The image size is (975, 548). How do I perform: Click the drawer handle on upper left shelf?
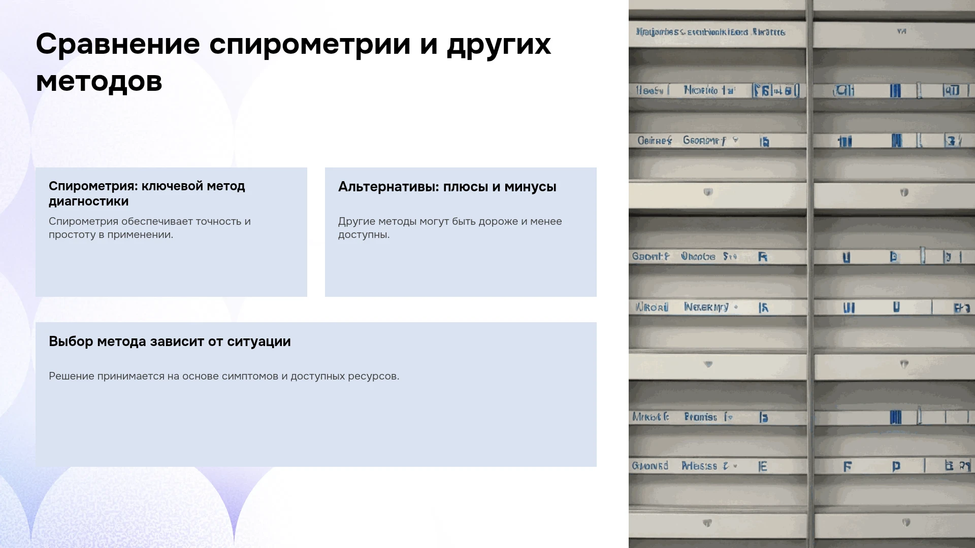click(x=708, y=192)
